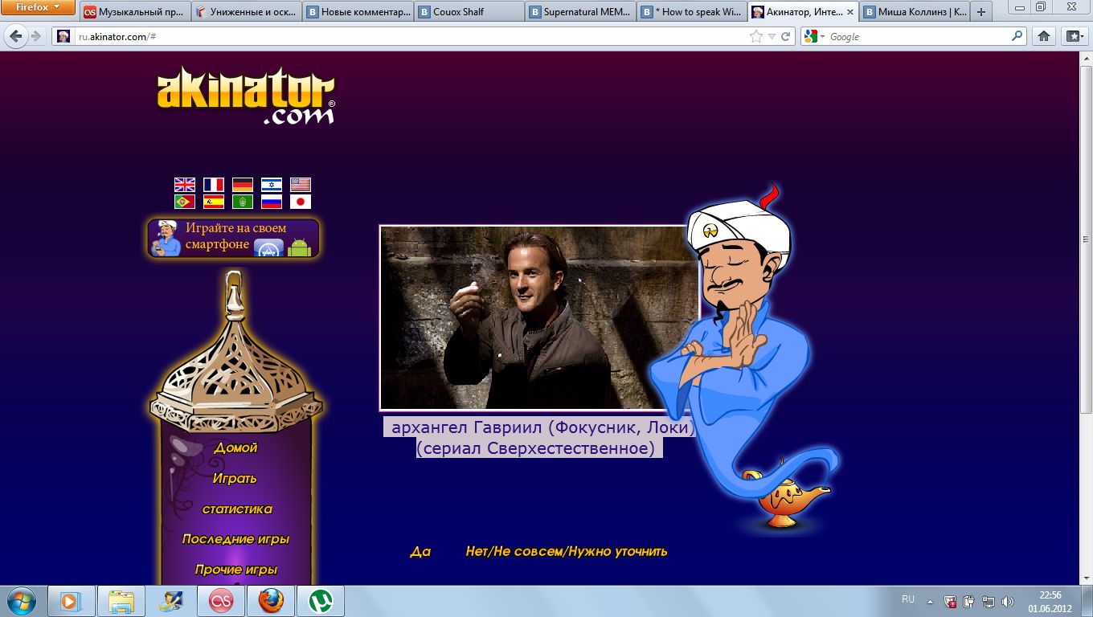Go back with the browser back arrow

click(x=14, y=36)
